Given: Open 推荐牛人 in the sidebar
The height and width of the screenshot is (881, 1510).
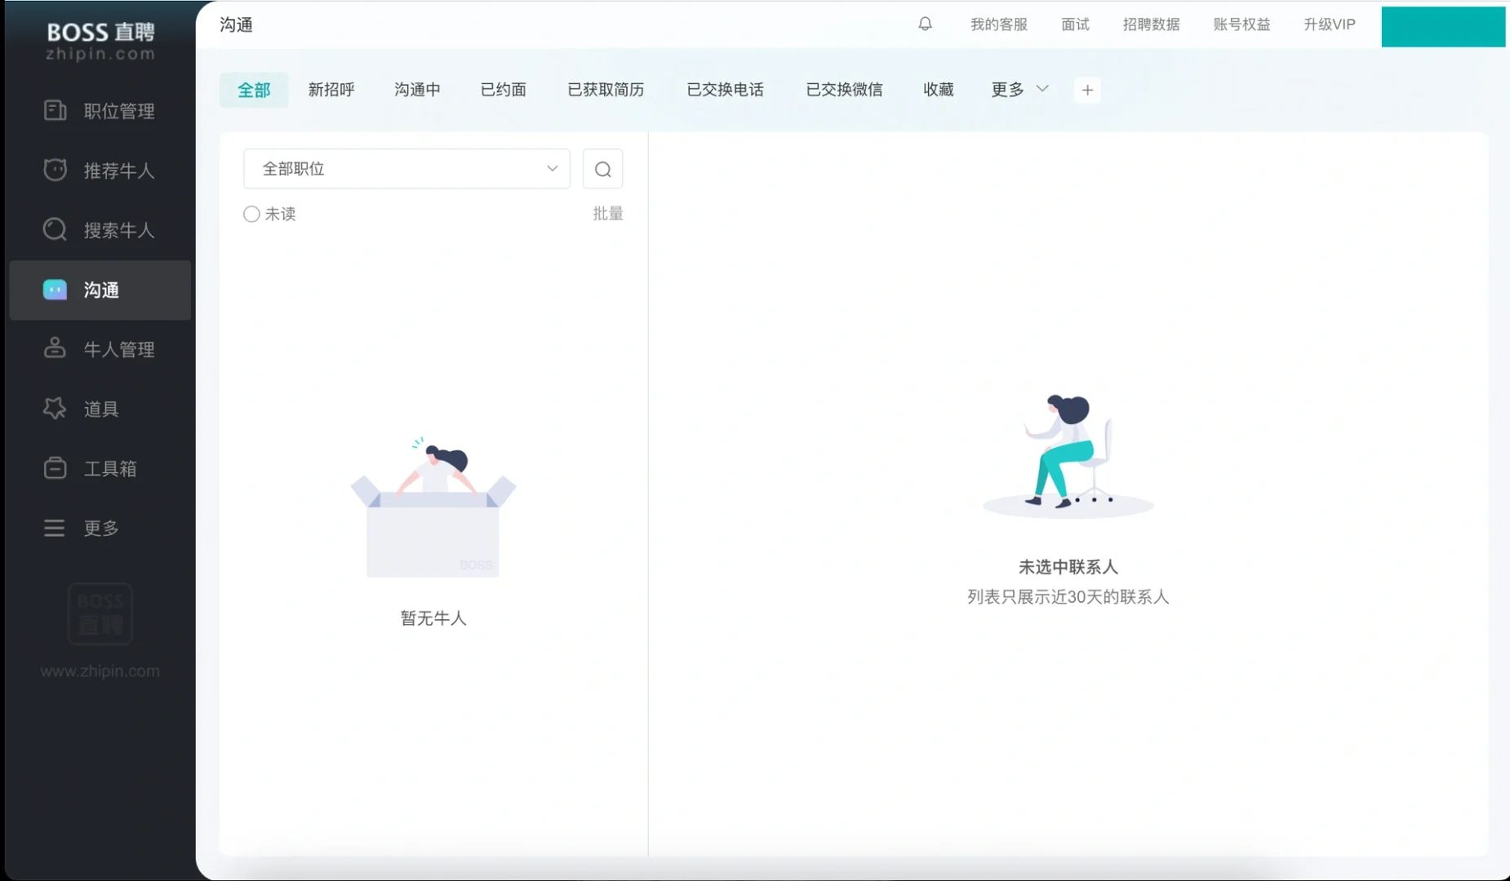Looking at the screenshot, I should [x=100, y=170].
